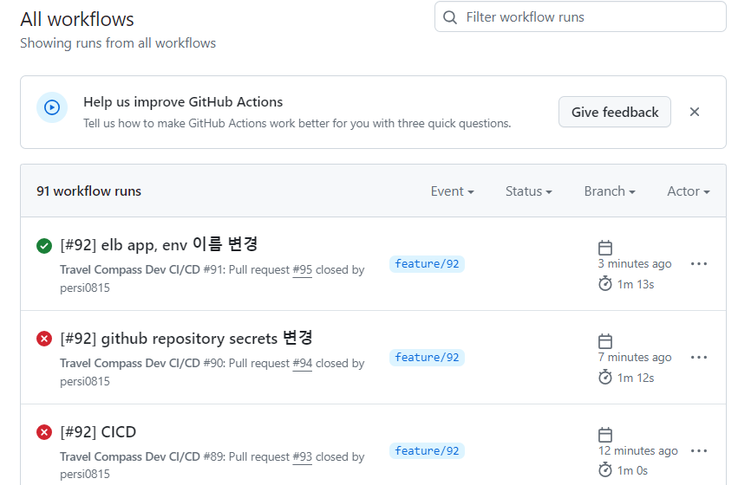Dismiss the GitHub Actions feedback banner
The width and height of the screenshot is (738, 485).
[695, 112]
